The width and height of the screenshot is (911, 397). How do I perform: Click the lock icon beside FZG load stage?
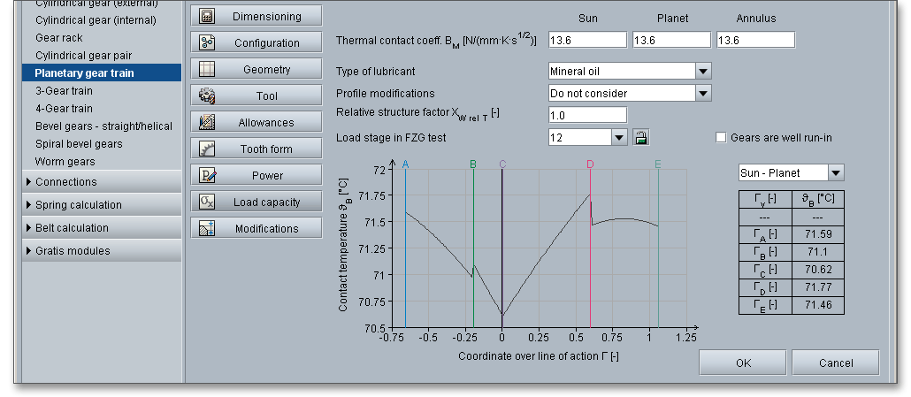(641, 137)
